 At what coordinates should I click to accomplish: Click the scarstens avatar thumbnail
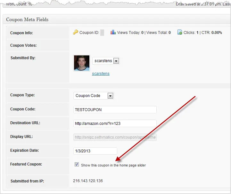(82, 63)
